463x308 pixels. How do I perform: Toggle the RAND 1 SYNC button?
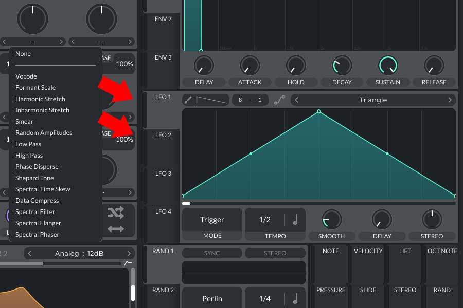(x=212, y=253)
